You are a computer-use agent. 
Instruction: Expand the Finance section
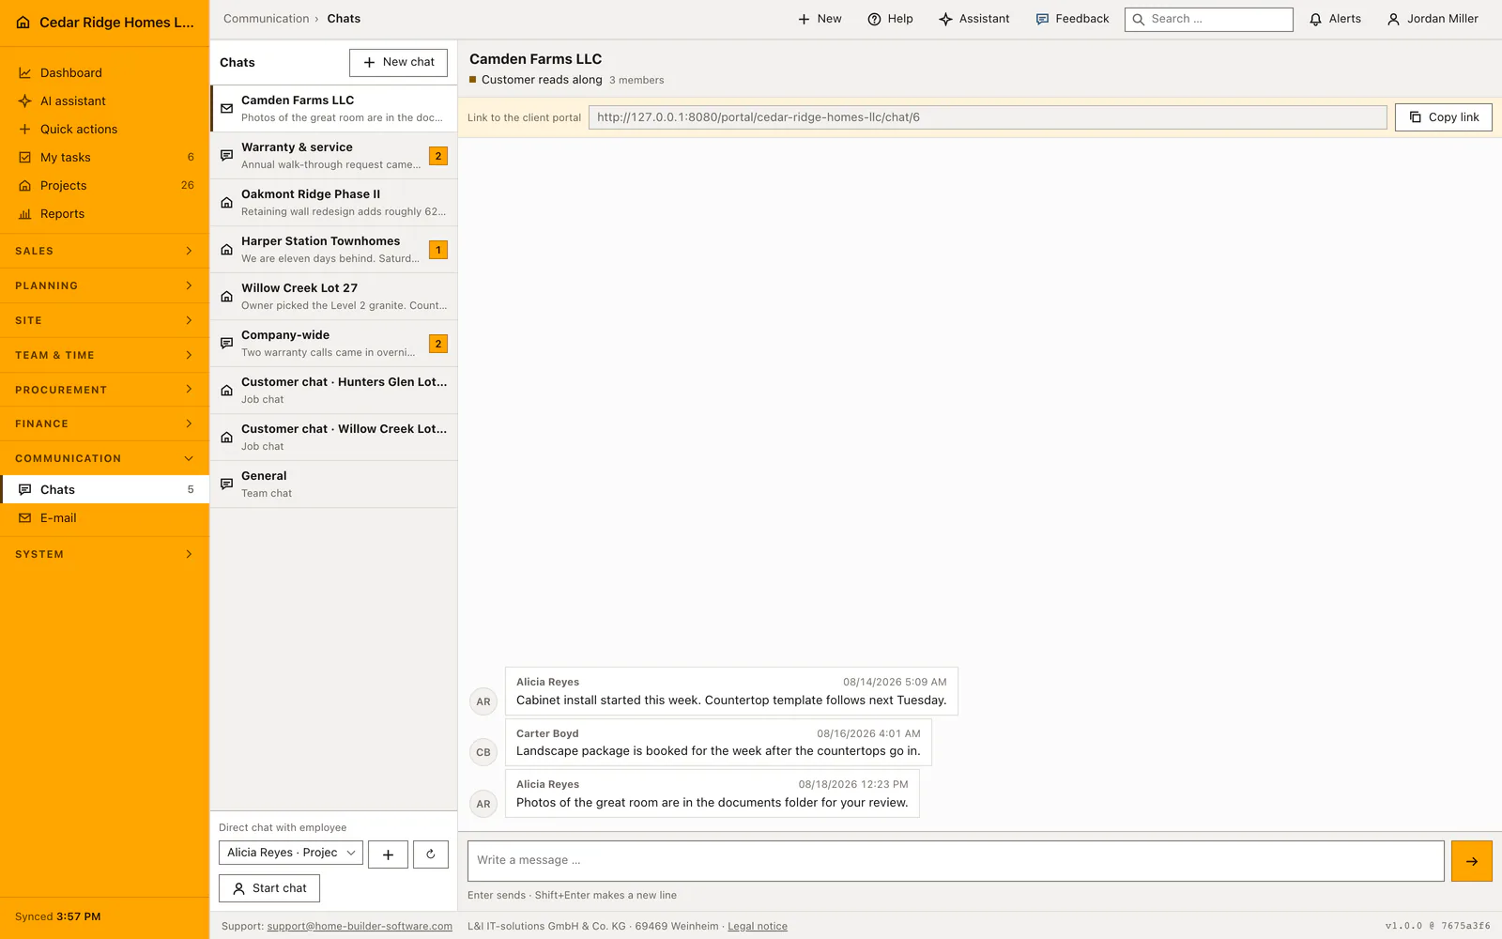[104, 423]
